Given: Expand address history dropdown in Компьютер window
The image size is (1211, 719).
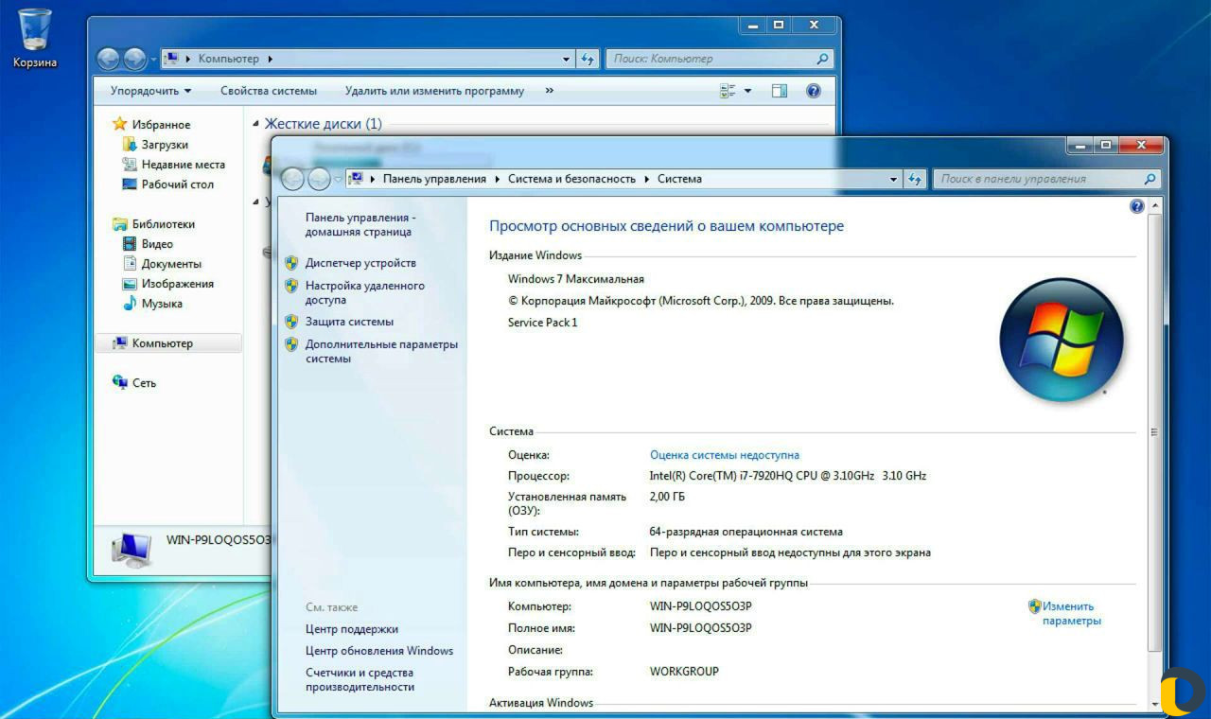Looking at the screenshot, I should click(567, 59).
